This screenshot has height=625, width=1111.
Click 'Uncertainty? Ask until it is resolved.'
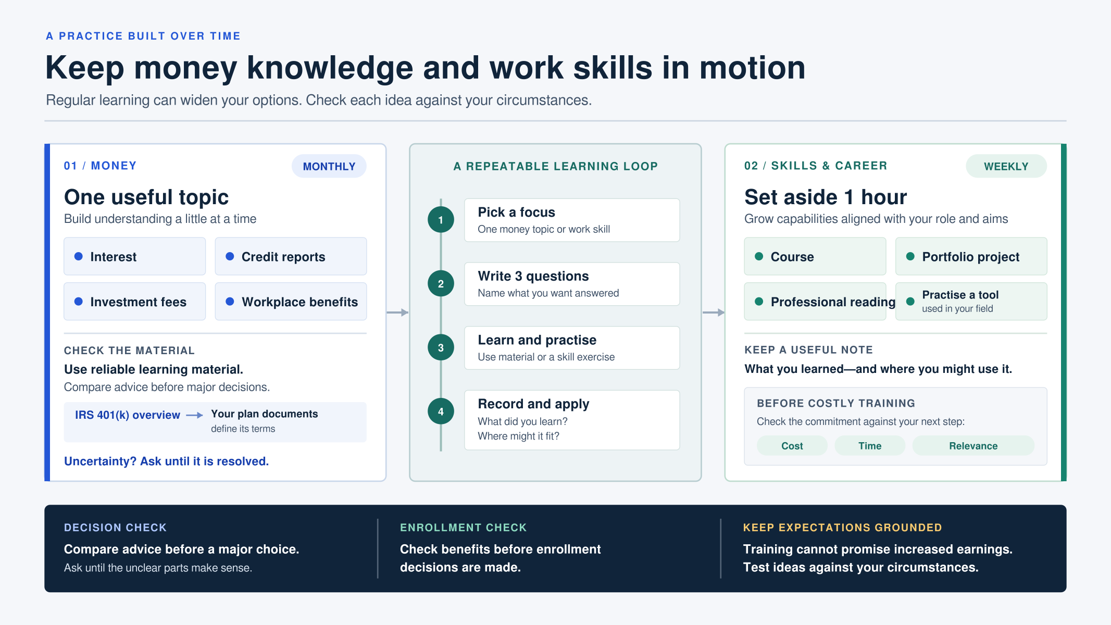(166, 461)
